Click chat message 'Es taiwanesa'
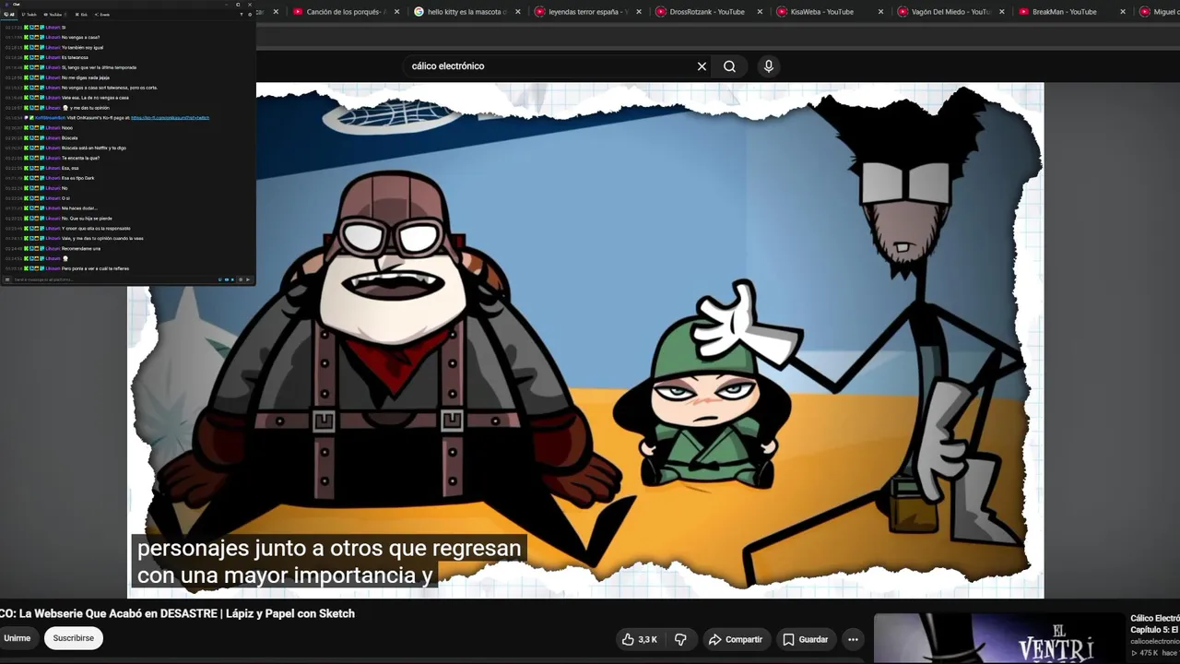1180x664 pixels. (x=75, y=57)
